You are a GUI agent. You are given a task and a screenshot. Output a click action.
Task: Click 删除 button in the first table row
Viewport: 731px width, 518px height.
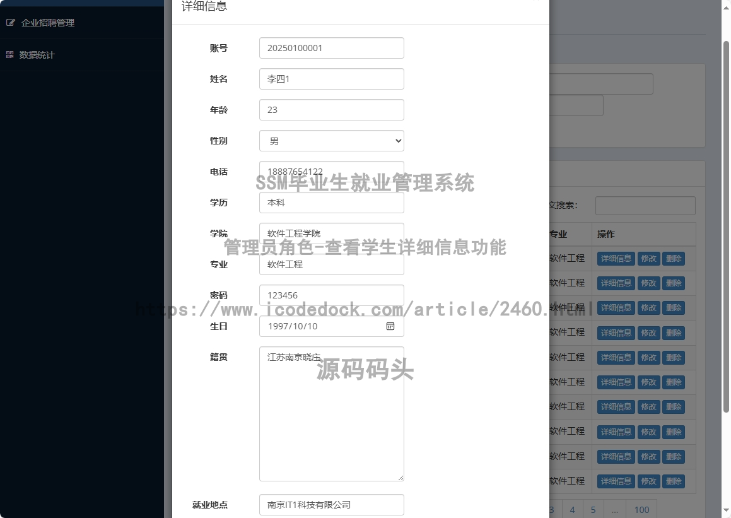pos(674,259)
